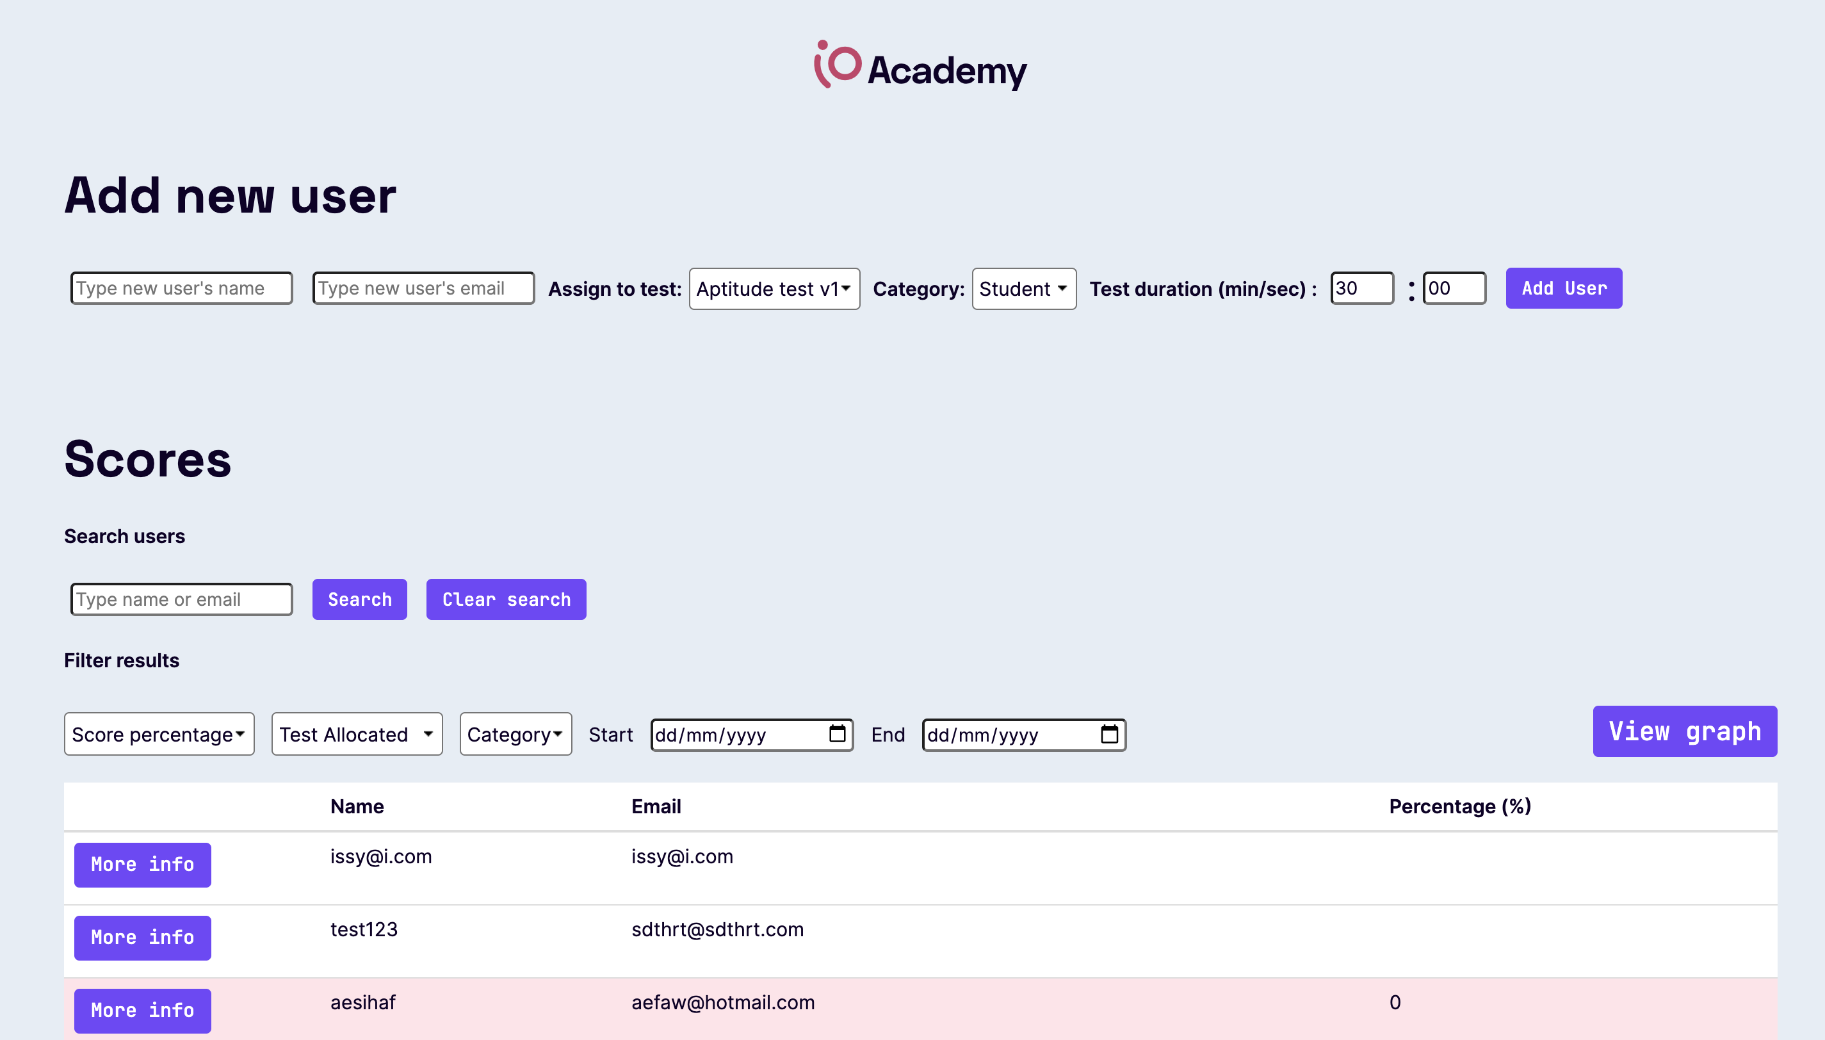Open the Start date calendar picker icon
The width and height of the screenshot is (1825, 1040).
pos(837,734)
